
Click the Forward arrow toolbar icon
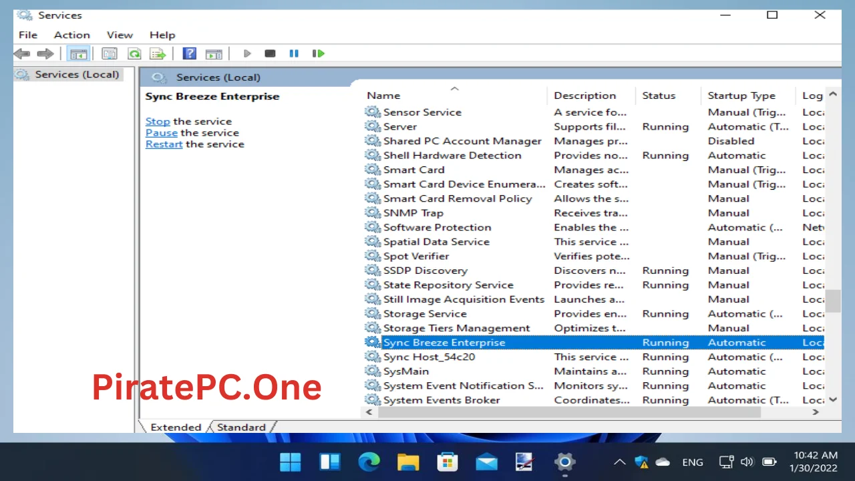(45, 53)
